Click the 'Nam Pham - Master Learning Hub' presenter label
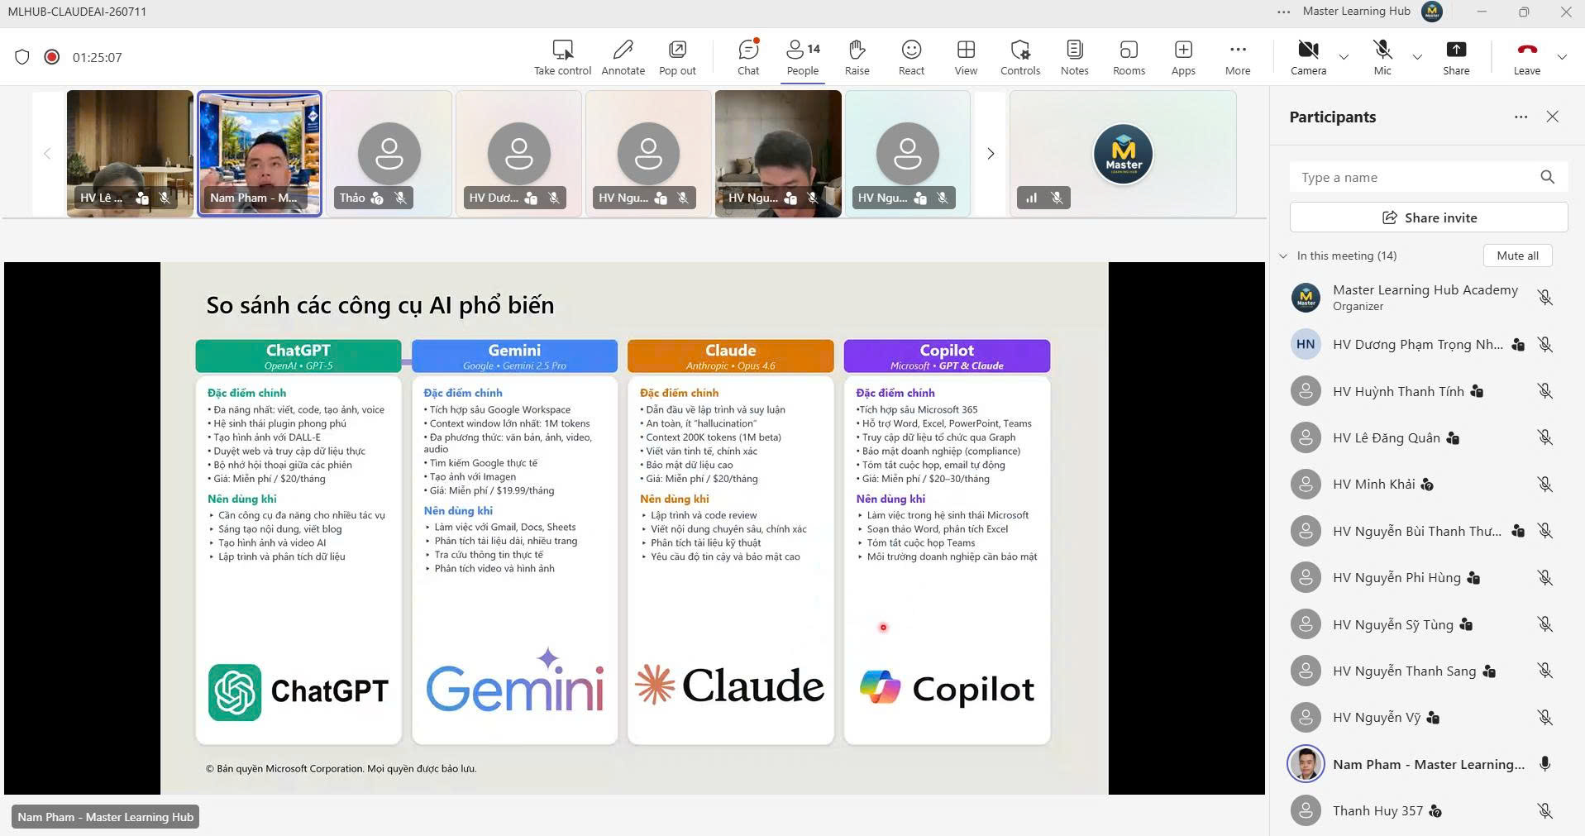 tap(106, 817)
